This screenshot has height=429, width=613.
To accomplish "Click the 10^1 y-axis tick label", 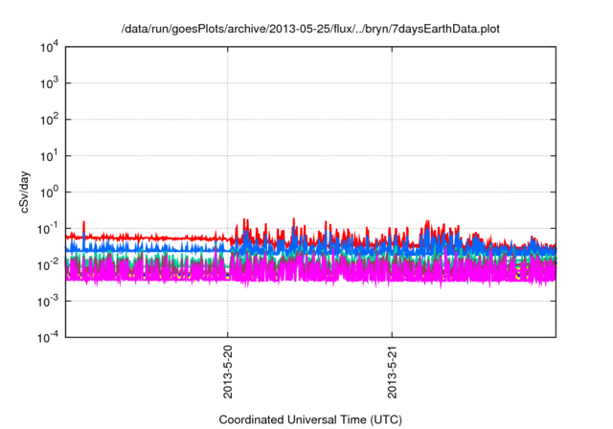I will point(49,156).
